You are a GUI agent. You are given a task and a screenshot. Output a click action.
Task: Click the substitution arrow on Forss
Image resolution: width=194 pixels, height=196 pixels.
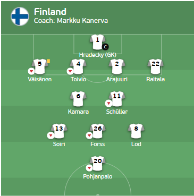(x=89, y=136)
